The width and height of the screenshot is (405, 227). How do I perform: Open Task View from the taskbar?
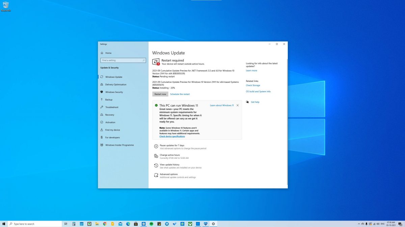(x=65, y=223)
